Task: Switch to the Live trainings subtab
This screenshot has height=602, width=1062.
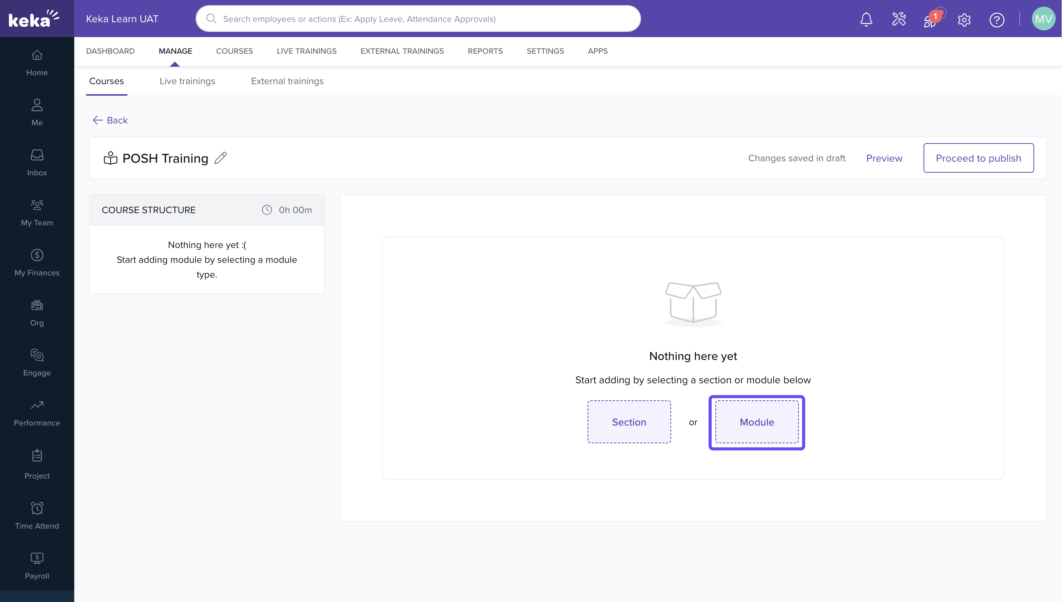Action: [x=187, y=81]
